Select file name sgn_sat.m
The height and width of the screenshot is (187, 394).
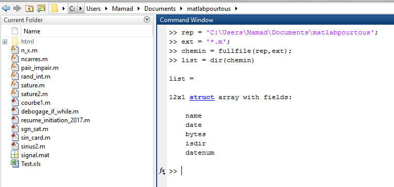[x=34, y=129]
